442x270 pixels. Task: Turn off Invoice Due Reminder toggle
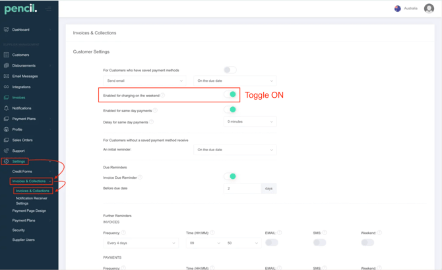tap(230, 176)
